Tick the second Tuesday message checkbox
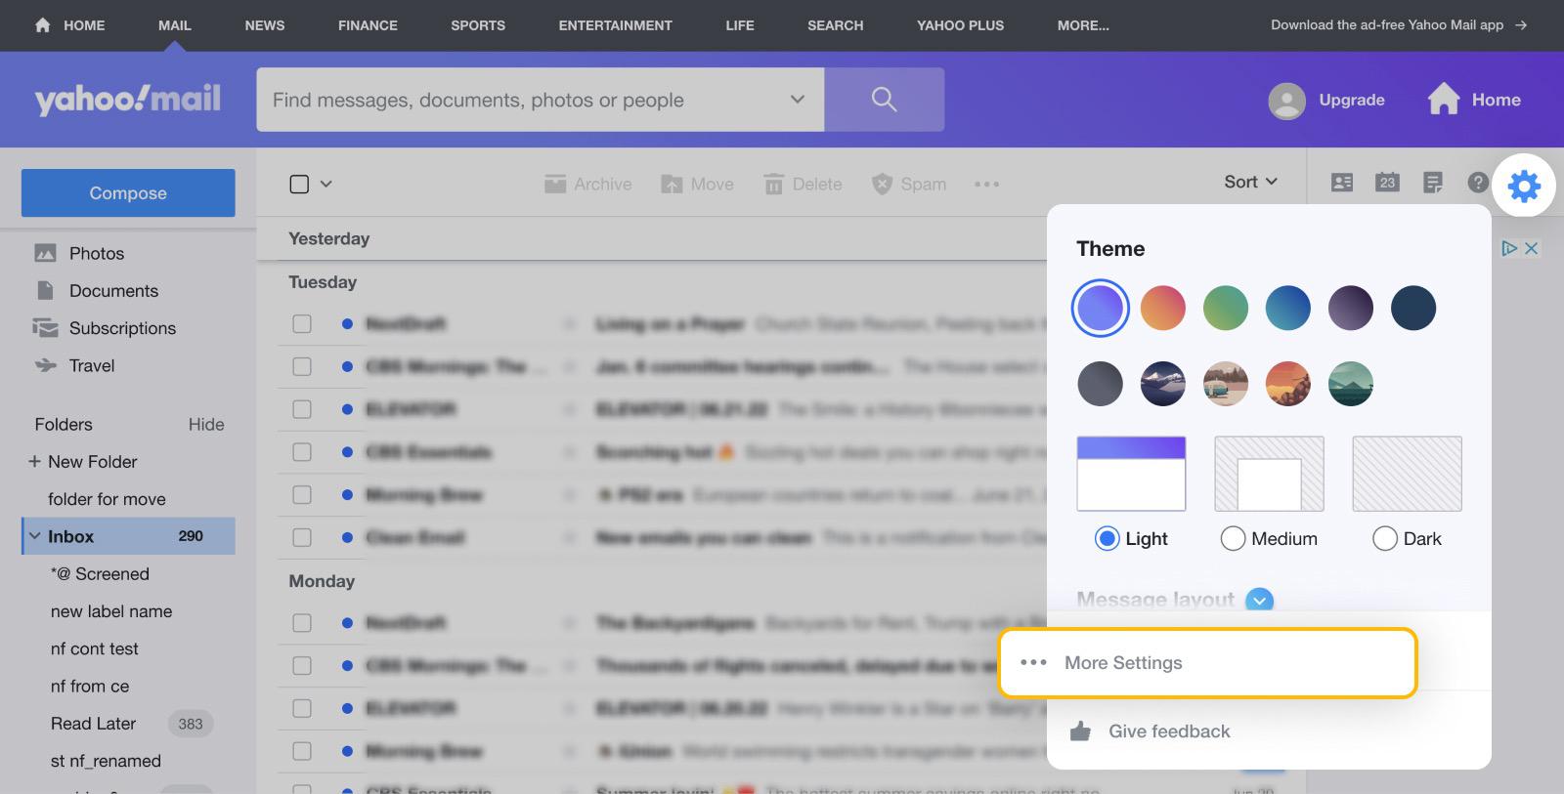This screenshot has height=794, width=1564. tap(302, 366)
